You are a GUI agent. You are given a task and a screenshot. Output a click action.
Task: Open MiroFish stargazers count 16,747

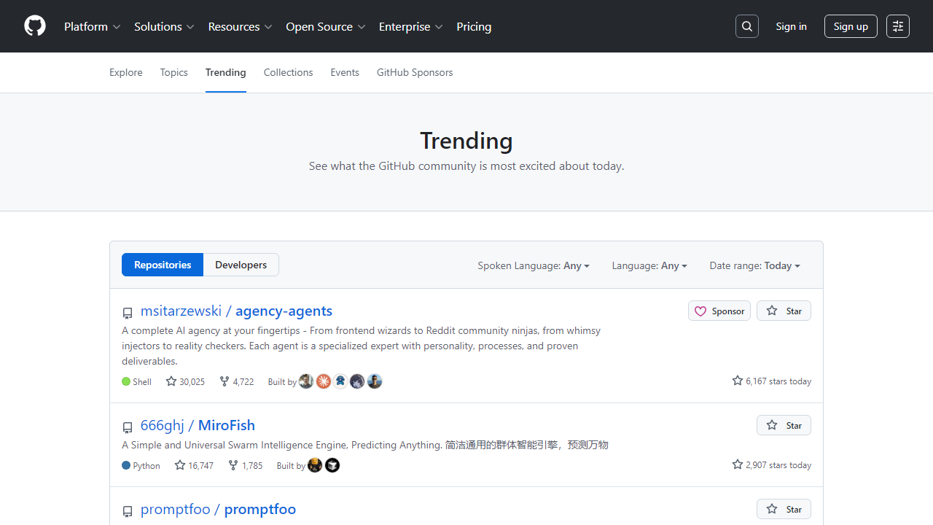(194, 465)
